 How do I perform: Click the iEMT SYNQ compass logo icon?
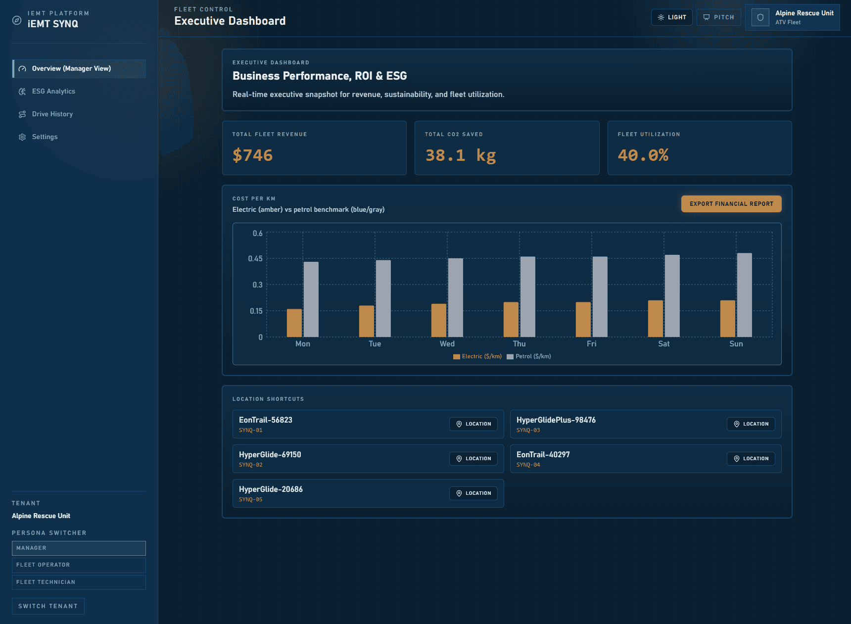(x=17, y=20)
